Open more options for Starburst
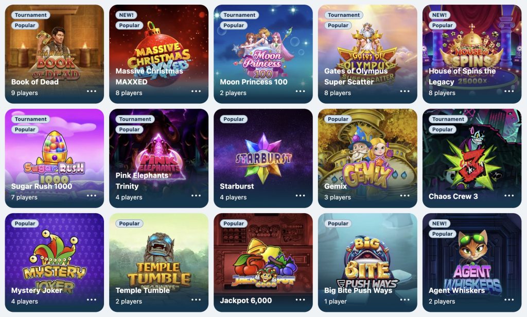The width and height of the screenshot is (527, 317). click(x=300, y=196)
